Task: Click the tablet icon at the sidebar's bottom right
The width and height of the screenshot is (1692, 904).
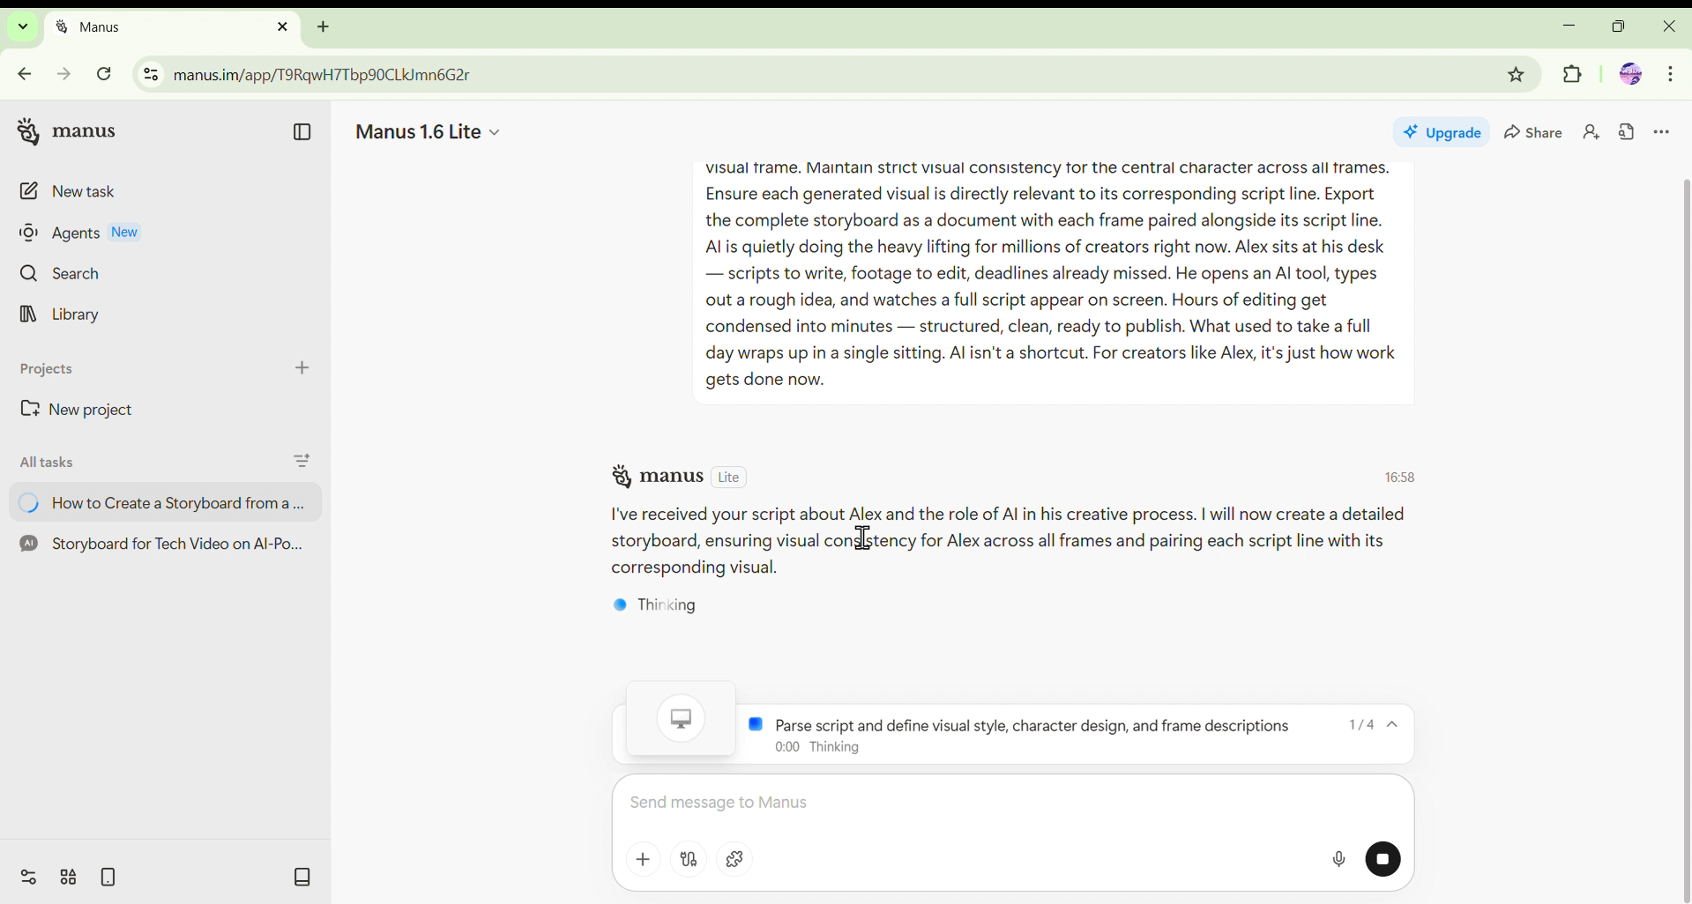Action: pyautogui.click(x=302, y=878)
